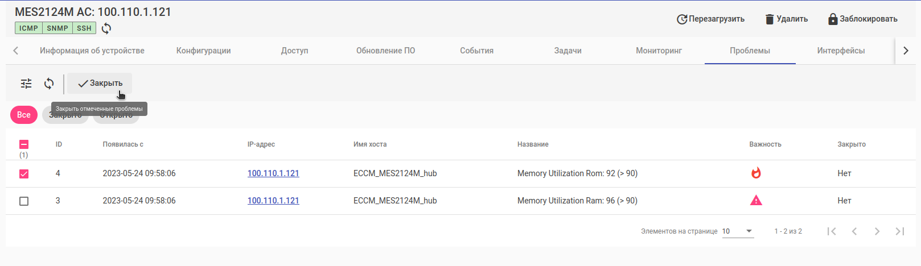This screenshot has width=921, height=266.
Task: Click the fire severity icon for Rom problem
Action: pos(756,173)
